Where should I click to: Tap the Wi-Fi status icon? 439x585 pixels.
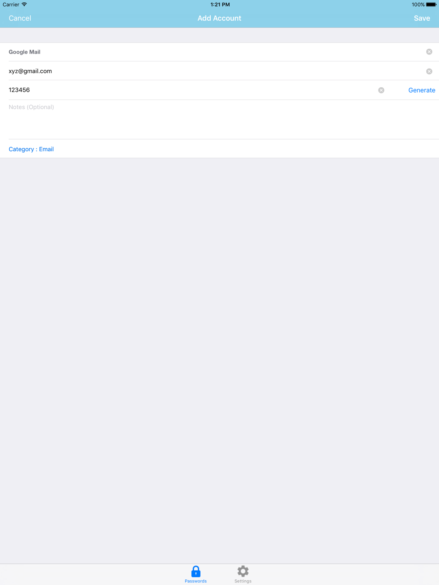click(24, 4)
